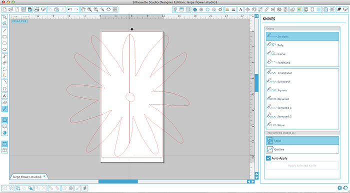Click the Undo arrow
The width and height of the screenshot is (350, 193).
click(70, 9)
